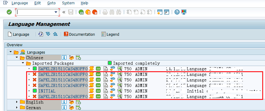Click into the command input field
Screen dimensions: 265x111
coord(35,12)
